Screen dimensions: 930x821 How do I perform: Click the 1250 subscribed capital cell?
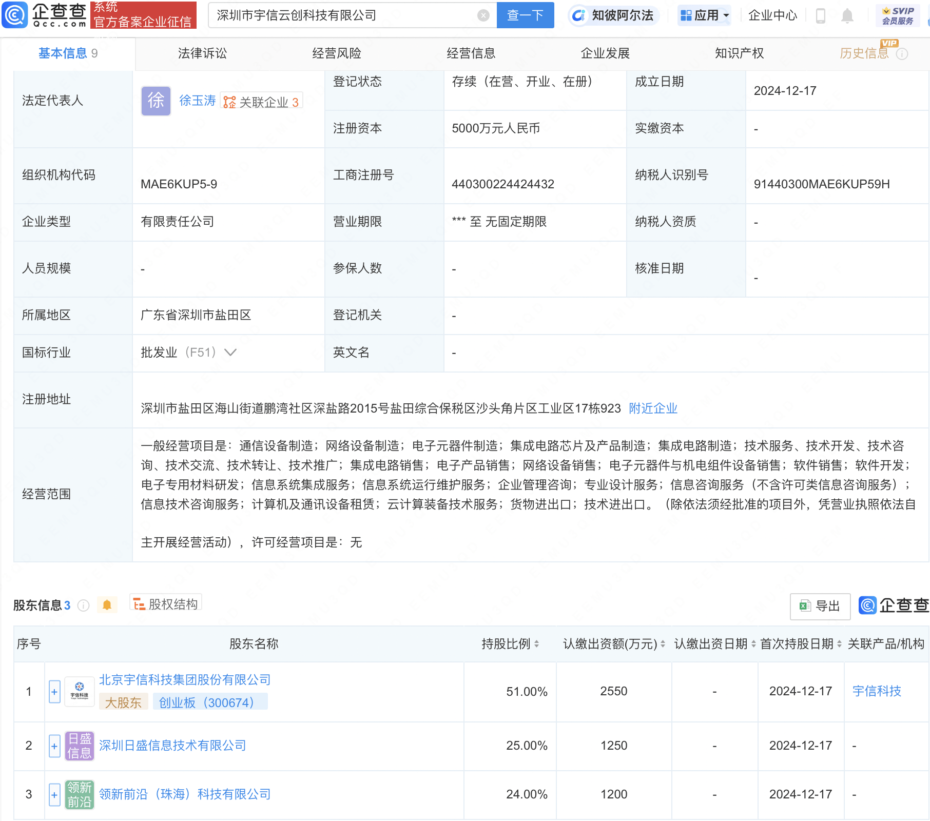pyautogui.click(x=614, y=746)
